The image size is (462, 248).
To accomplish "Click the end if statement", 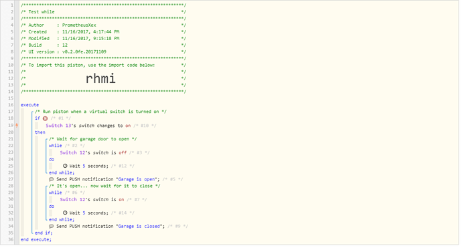I will pyautogui.click(x=44, y=233).
